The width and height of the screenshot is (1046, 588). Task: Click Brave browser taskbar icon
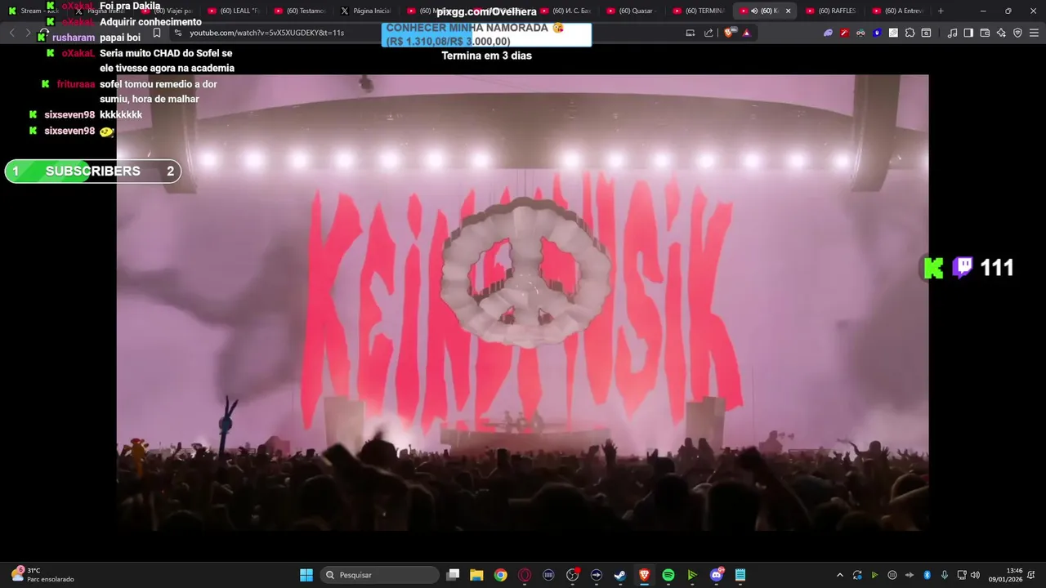644,575
